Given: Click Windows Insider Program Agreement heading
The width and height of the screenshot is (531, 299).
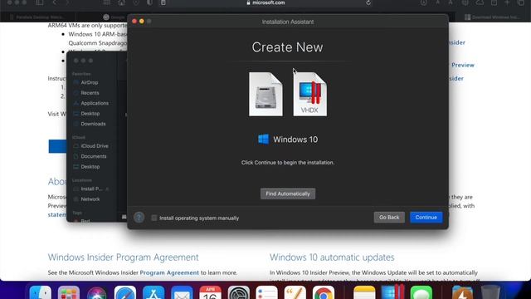Looking at the screenshot, I should [x=123, y=257].
